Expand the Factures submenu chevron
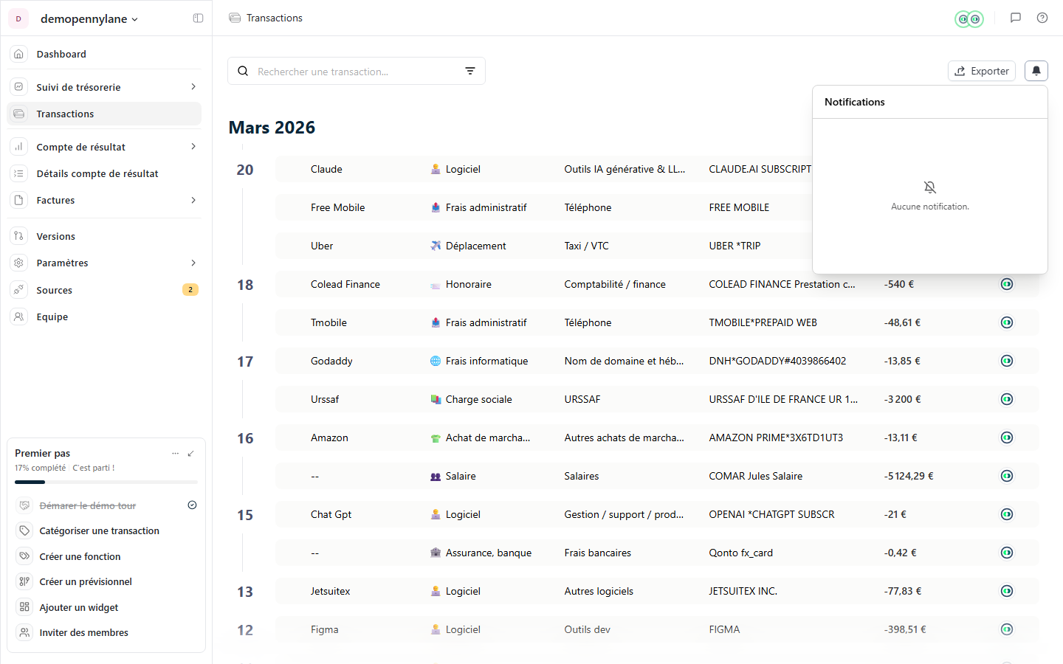 193,200
